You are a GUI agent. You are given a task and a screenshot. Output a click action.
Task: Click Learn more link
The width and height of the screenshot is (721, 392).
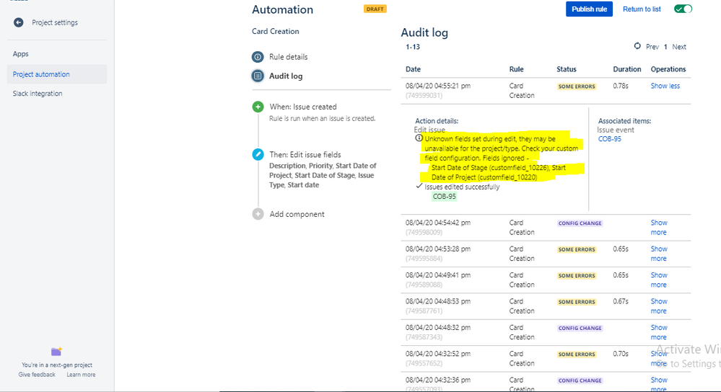click(81, 375)
